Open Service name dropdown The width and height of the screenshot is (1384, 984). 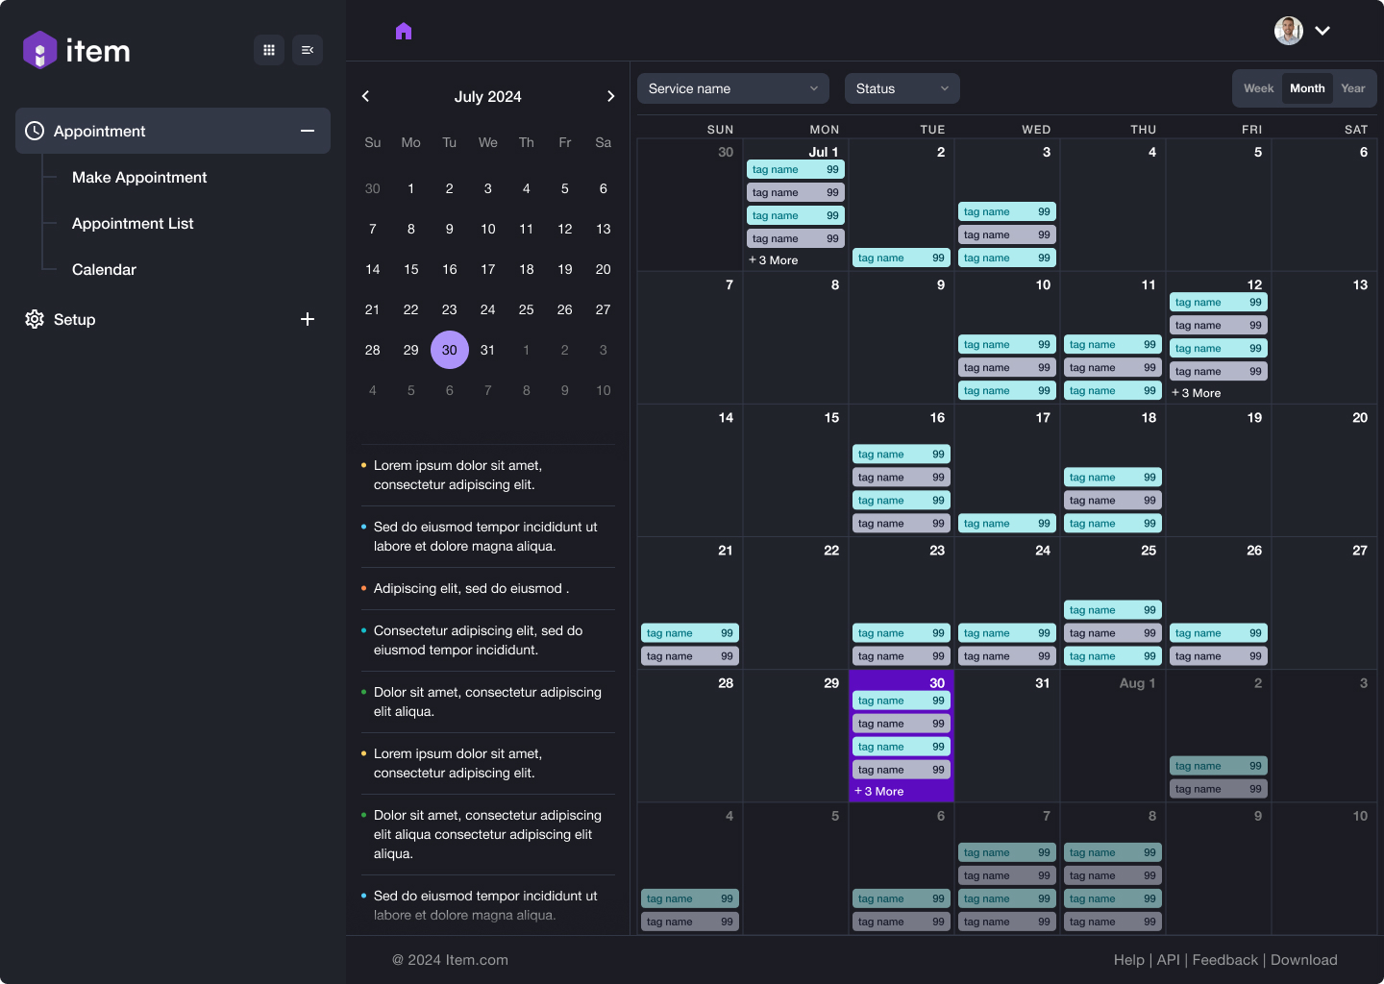pos(733,88)
